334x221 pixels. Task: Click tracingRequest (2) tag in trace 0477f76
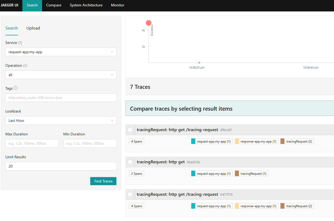pos(297,206)
